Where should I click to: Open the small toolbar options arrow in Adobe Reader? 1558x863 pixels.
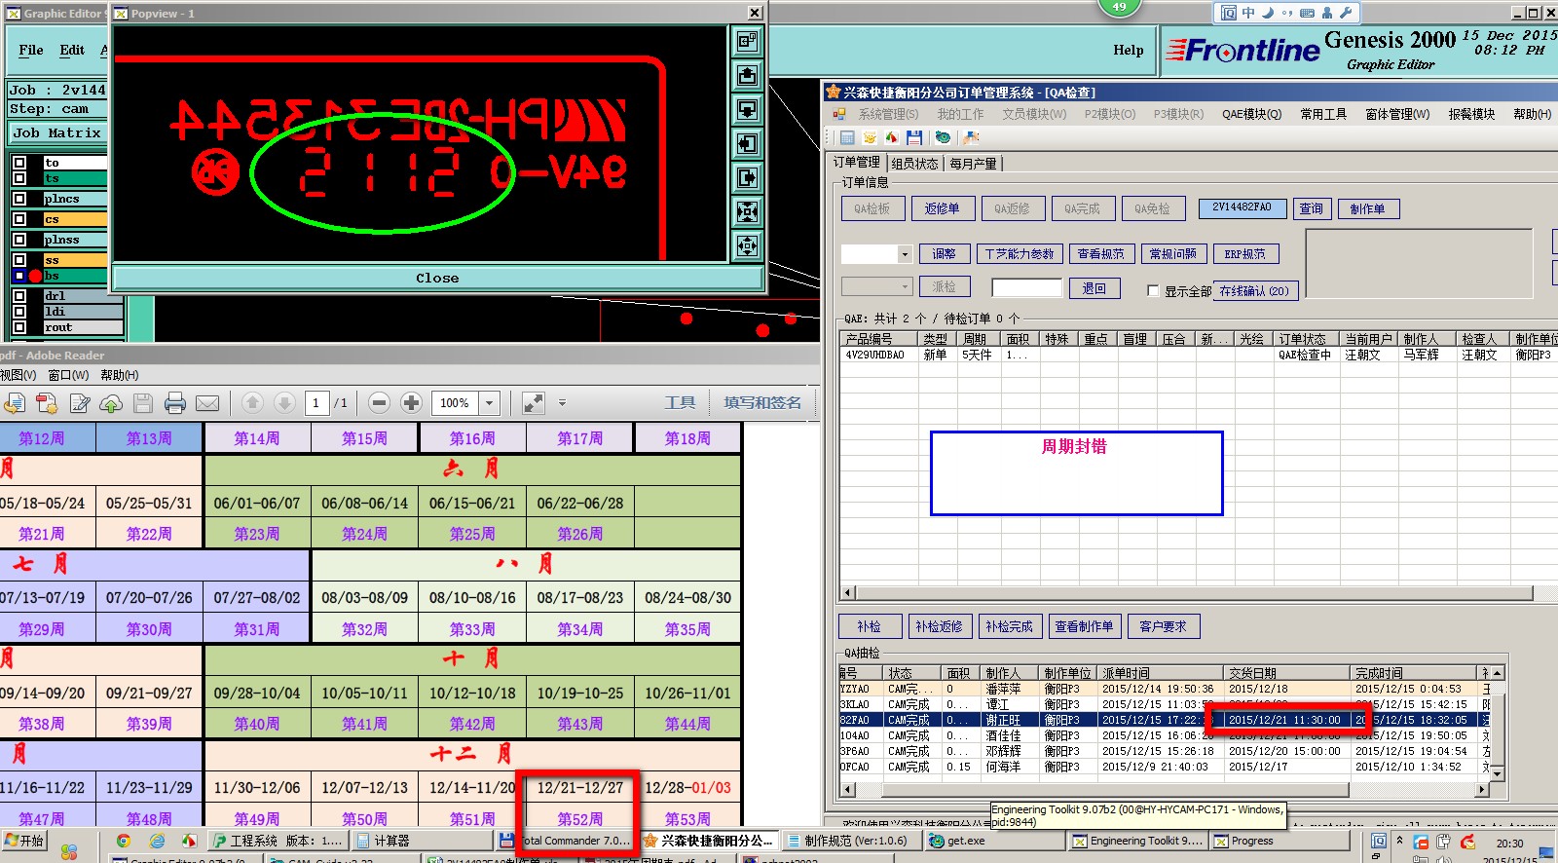[x=562, y=402]
